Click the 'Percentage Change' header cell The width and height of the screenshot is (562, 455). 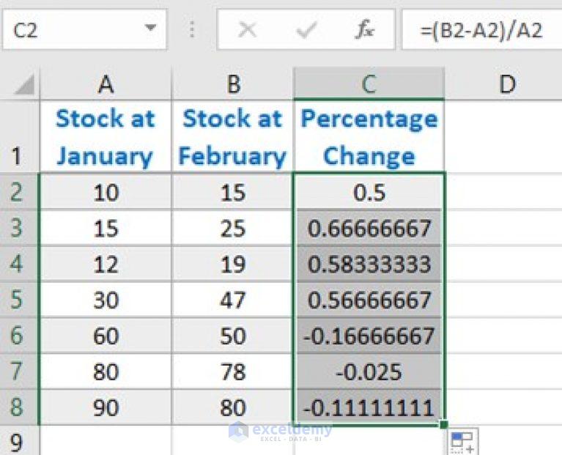click(x=369, y=136)
